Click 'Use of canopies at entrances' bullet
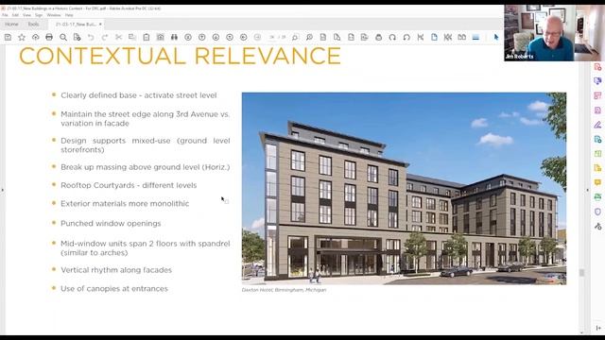This screenshot has height=340, width=605. click(x=114, y=288)
